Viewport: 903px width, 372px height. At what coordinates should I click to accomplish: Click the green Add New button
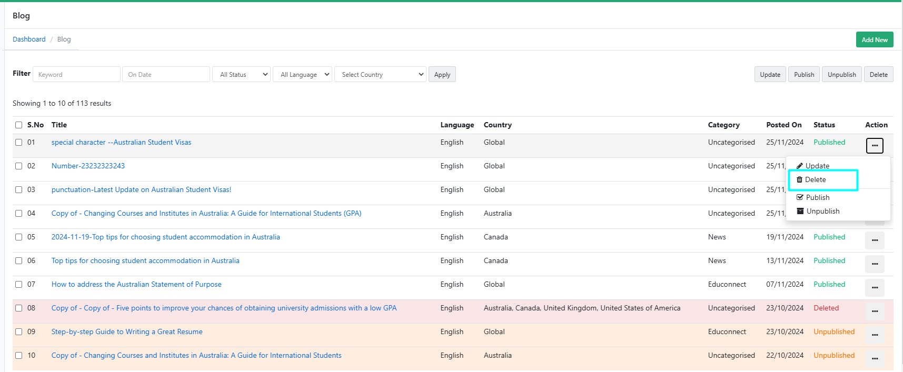(x=874, y=40)
